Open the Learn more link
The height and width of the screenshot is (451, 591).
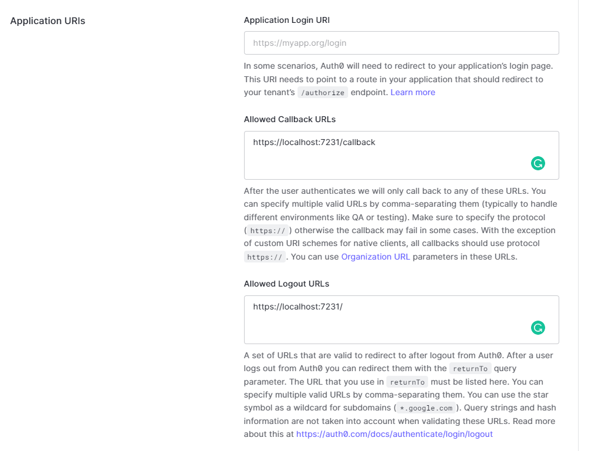click(x=413, y=92)
